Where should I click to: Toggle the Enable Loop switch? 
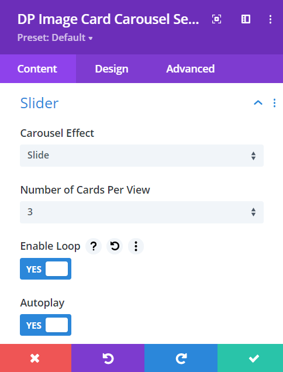coord(46,269)
